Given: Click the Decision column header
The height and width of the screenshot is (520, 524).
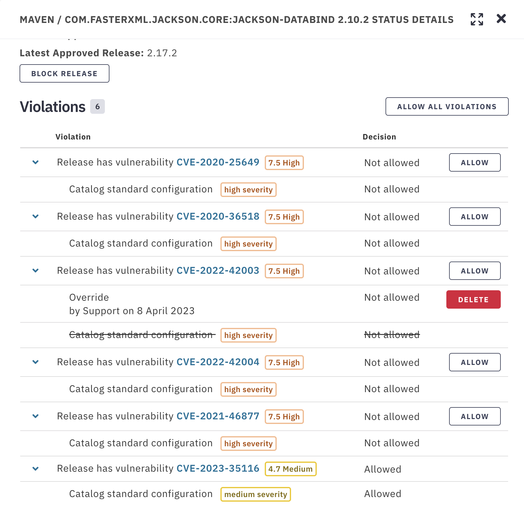Looking at the screenshot, I should point(379,137).
